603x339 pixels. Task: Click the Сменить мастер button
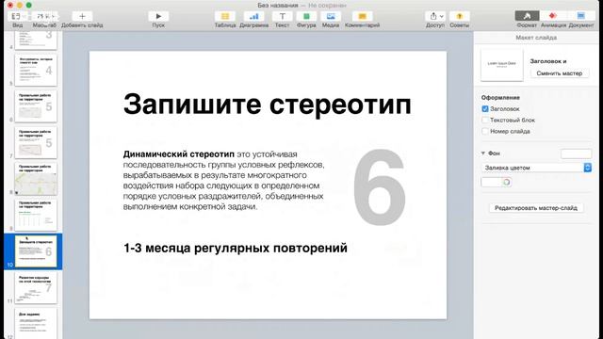(560, 73)
